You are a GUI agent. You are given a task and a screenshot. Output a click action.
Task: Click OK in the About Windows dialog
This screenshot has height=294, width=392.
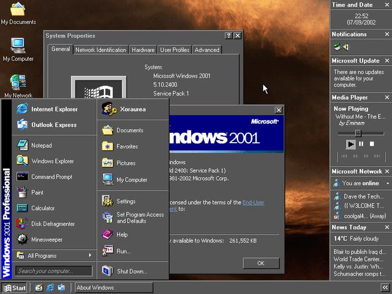point(260,263)
